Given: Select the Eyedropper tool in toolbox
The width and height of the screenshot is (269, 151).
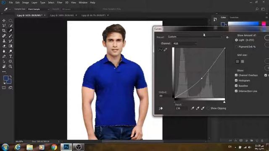Looking at the screenshot, I should point(11,31).
